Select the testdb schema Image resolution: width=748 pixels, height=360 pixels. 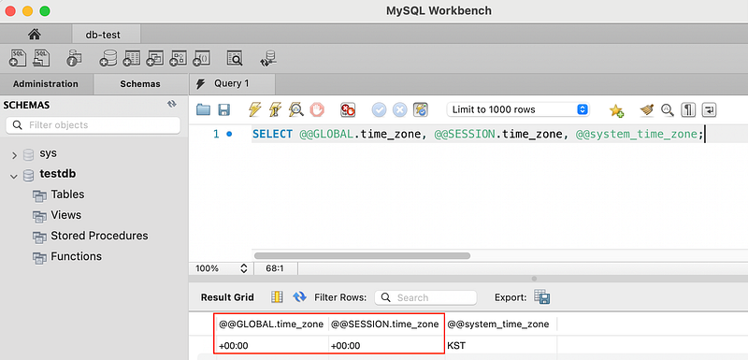pyautogui.click(x=58, y=174)
